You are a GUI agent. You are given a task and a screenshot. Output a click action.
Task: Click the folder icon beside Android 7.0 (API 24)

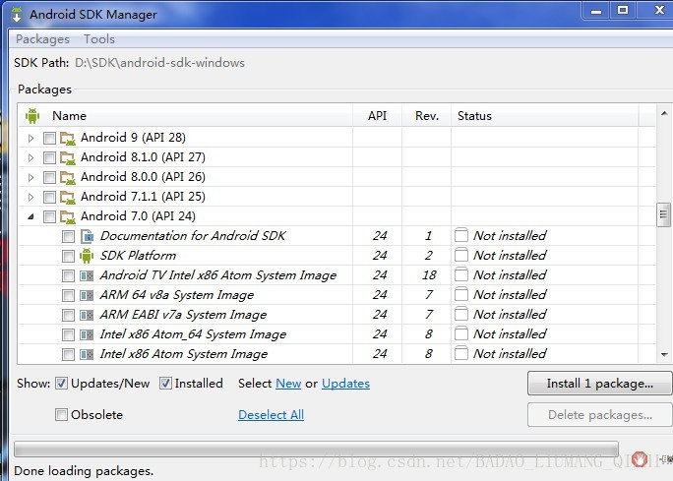pyautogui.click(x=68, y=217)
